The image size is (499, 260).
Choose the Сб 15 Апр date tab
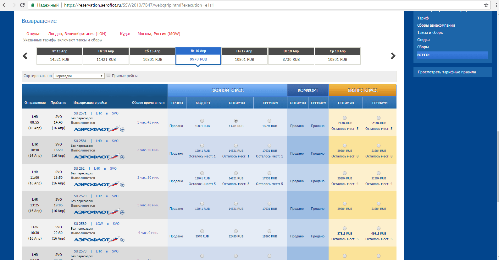click(x=152, y=56)
